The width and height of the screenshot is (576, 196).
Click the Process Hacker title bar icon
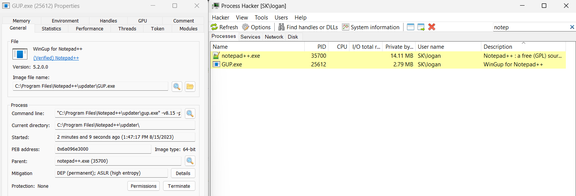[216, 6]
